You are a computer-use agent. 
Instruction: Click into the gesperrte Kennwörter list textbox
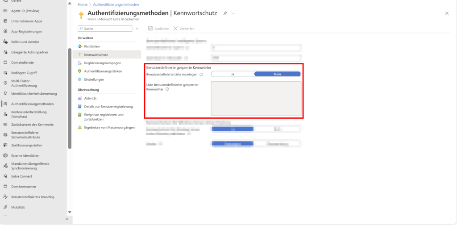click(x=256, y=98)
